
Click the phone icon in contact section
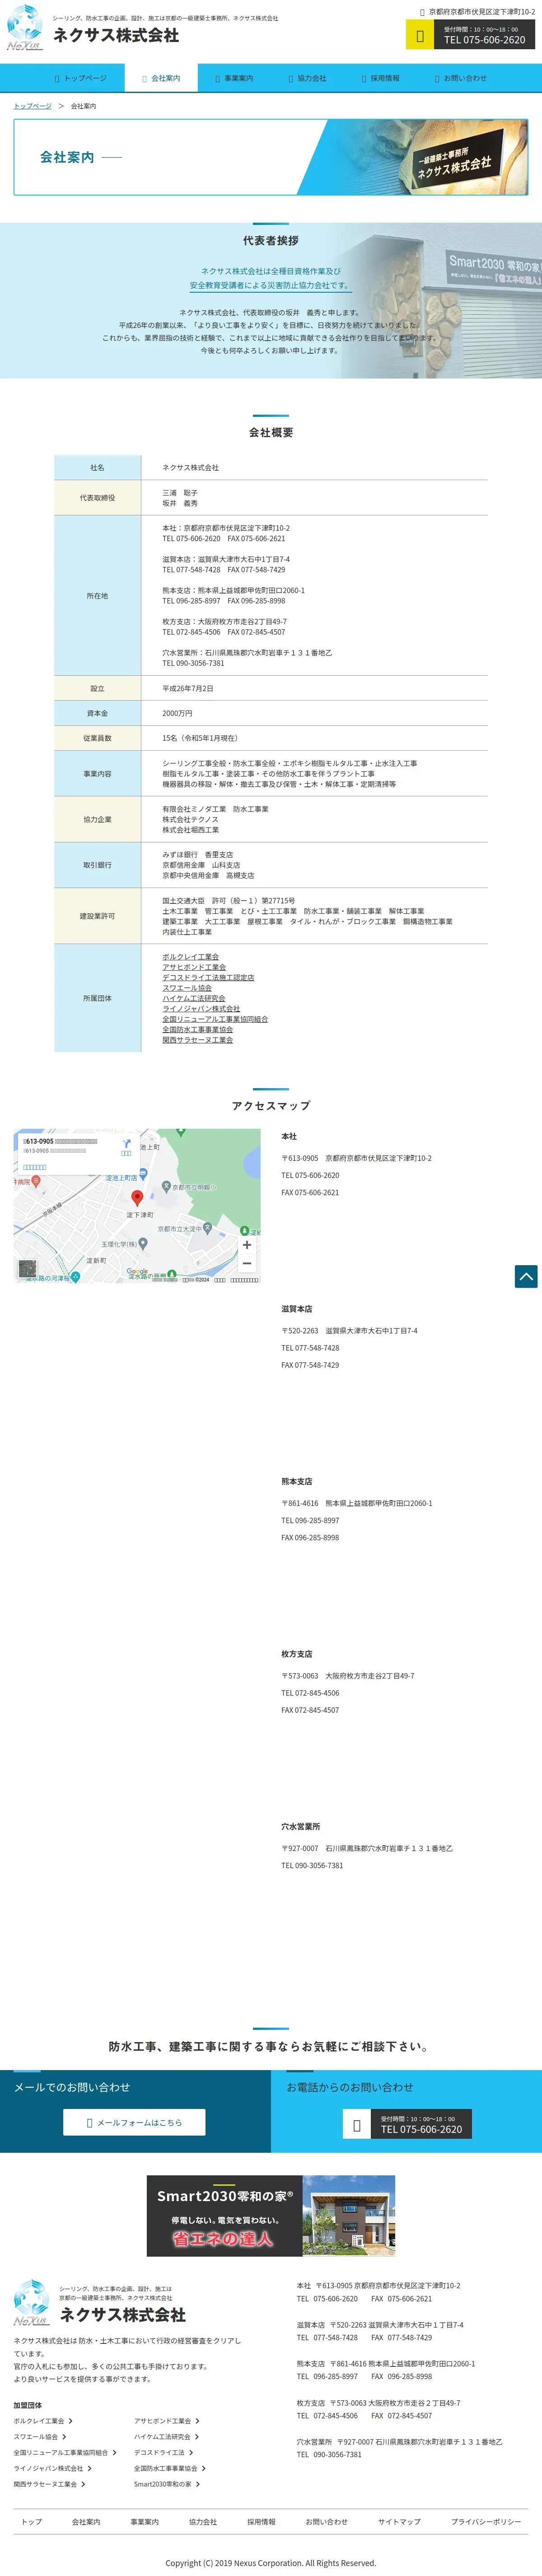(357, 2124)
